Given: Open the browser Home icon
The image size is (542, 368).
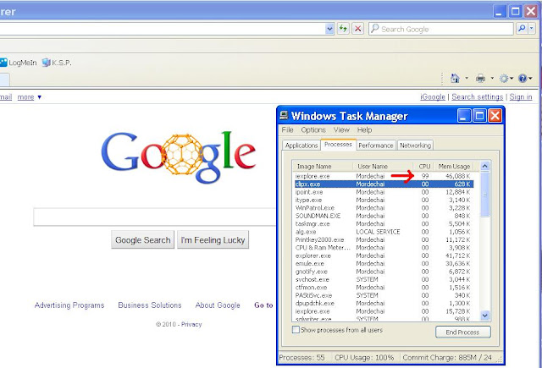Looking at the screenshot, I should (x=455, y=79).
